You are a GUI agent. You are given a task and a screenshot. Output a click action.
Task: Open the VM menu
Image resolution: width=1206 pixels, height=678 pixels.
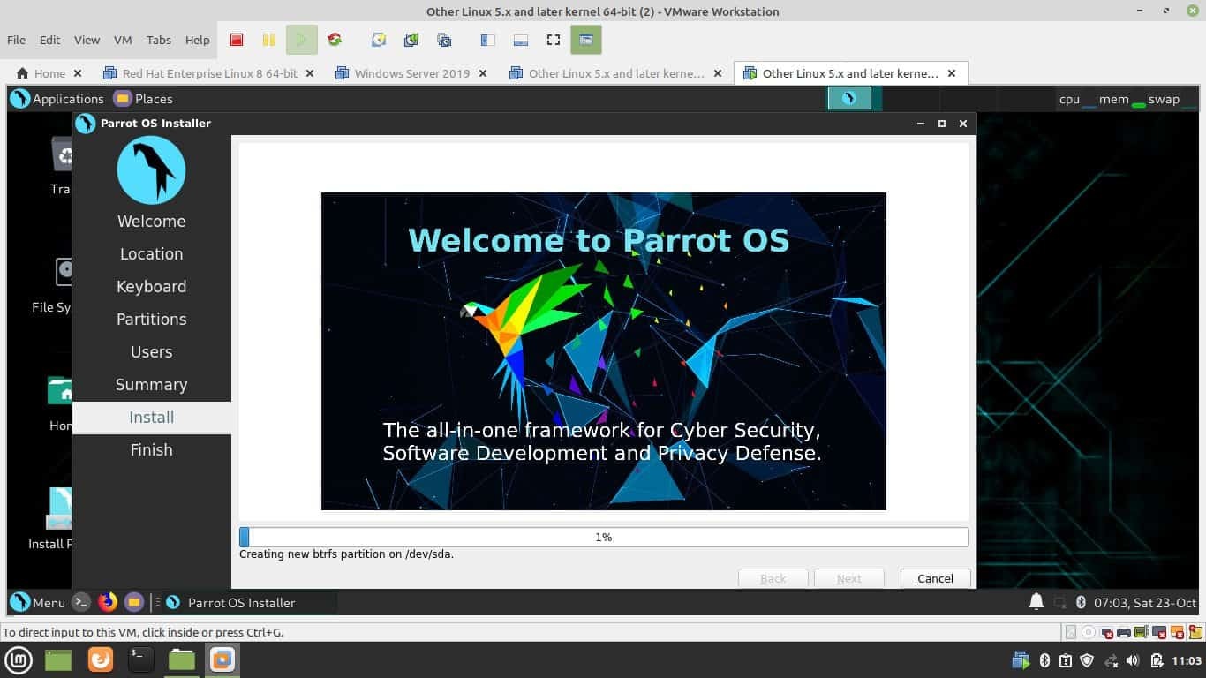(123, 40)
